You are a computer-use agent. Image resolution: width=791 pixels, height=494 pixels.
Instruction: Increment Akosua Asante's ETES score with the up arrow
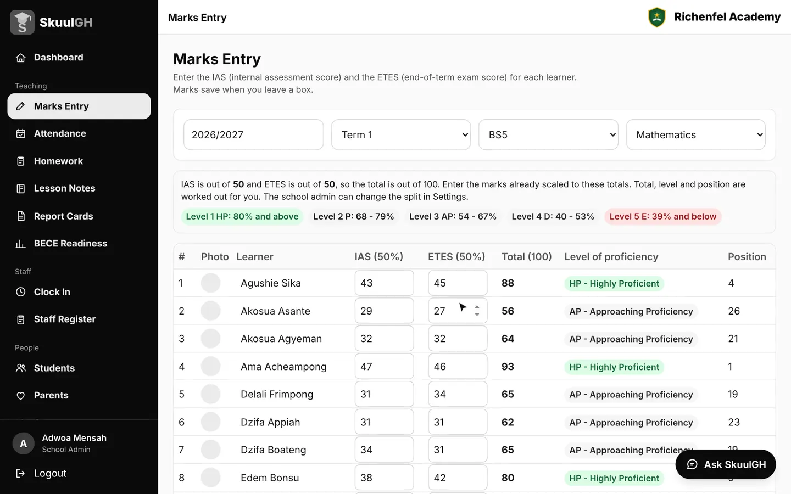point(477,307)
